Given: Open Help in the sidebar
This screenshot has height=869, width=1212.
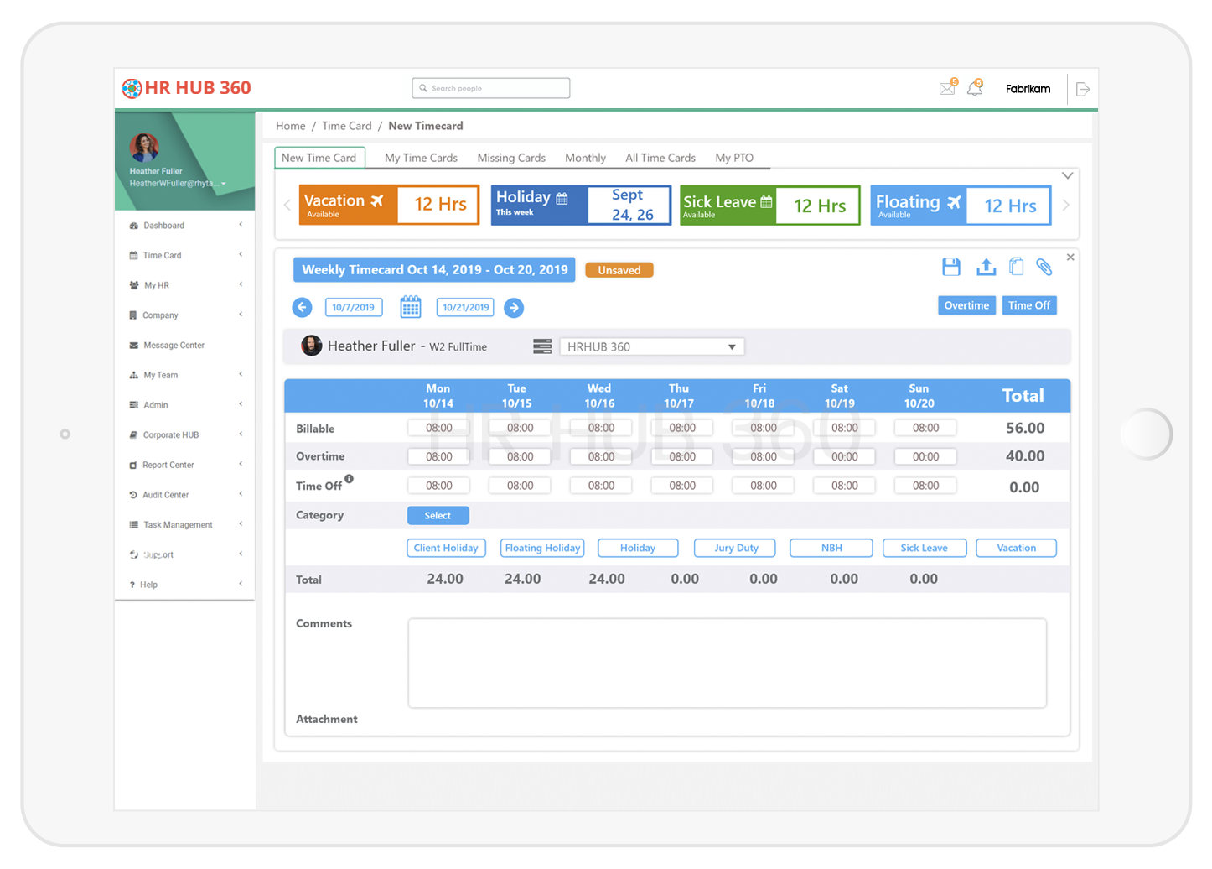Looking at the screenshot, I should point(148,585).
